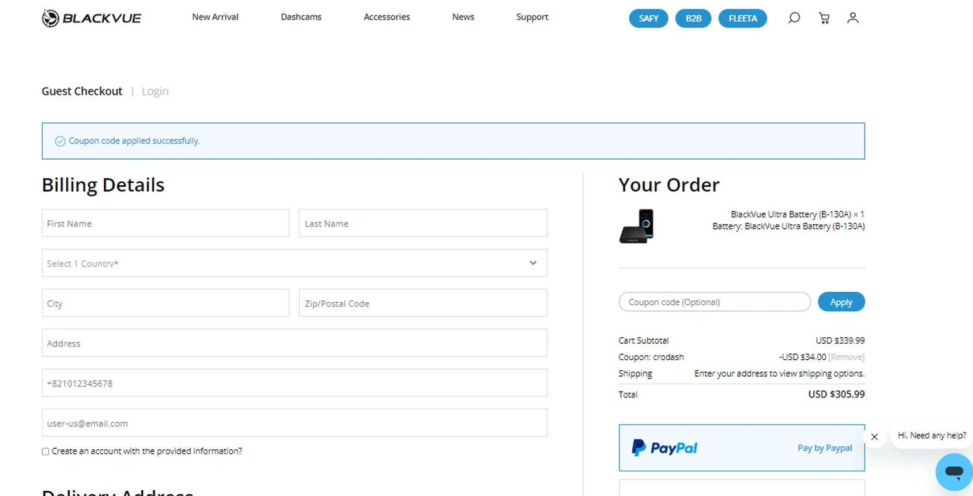The width and height of the screenshot is (973, 496).
Task: Select the Guest Checkout tab
Action: point(82,91)
